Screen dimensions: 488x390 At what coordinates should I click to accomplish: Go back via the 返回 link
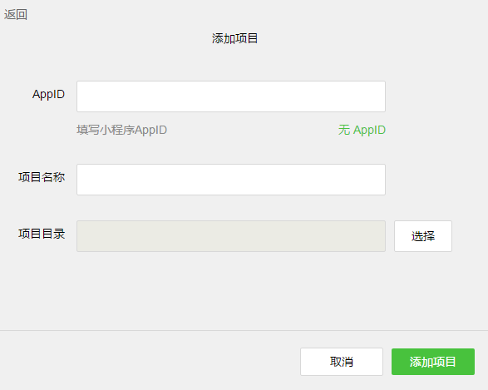pyautogui.click(x=16, y=14)
